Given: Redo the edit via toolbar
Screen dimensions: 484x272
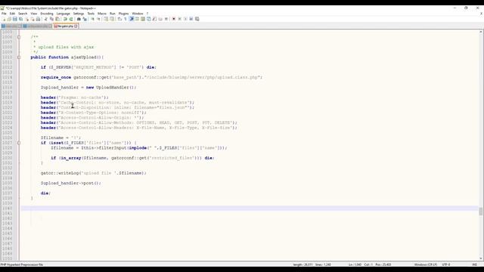Looking at the screenshot, I should point(70,19).
